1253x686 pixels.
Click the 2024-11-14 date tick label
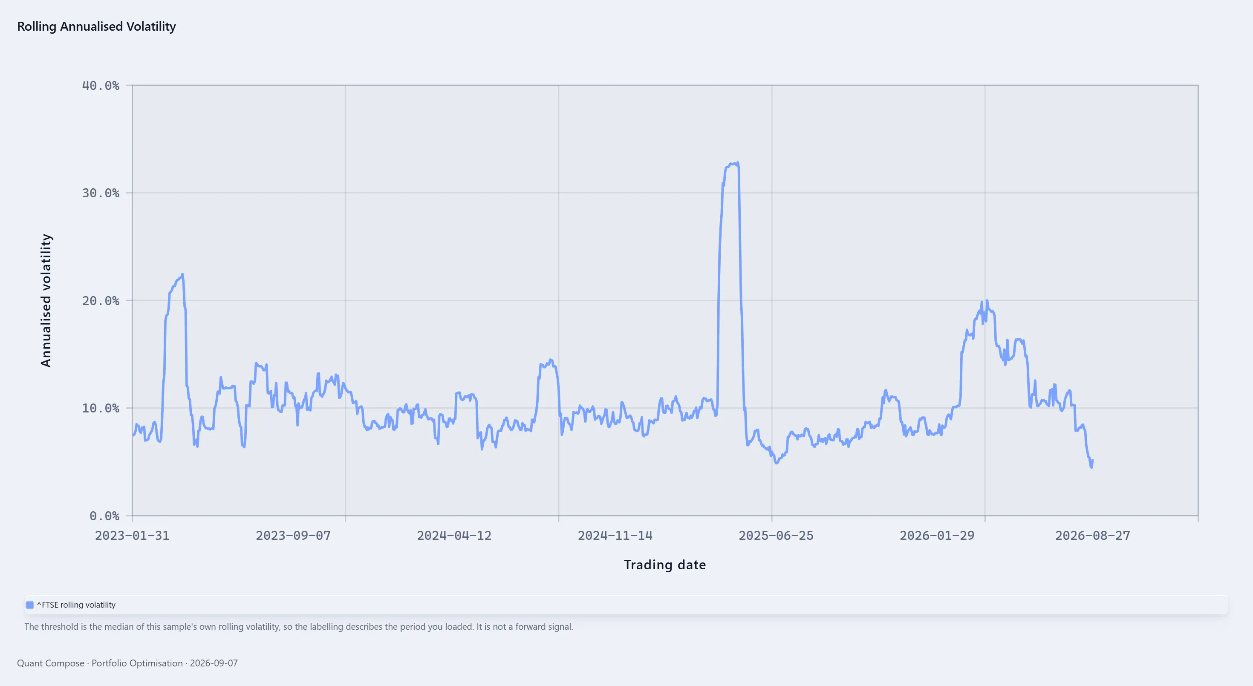[615, 536]
